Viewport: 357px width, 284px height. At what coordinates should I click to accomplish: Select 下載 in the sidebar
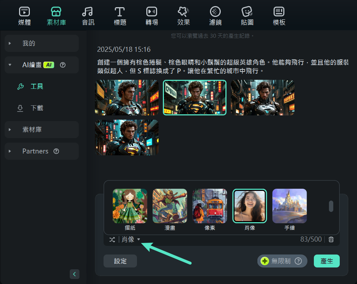[x=37, y=108]
